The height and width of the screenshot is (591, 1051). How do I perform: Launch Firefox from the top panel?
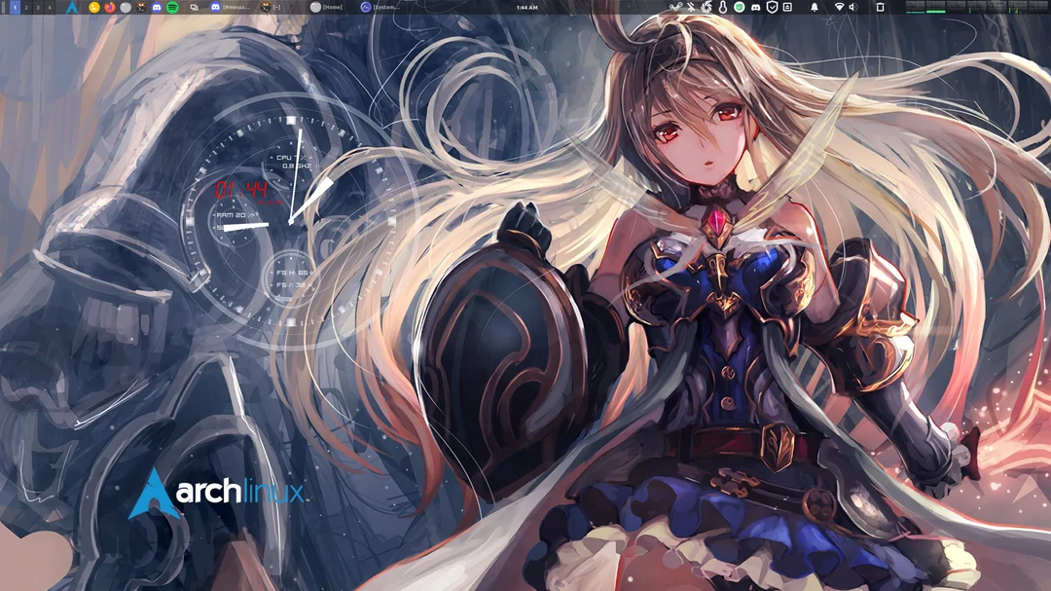[109, 8]
